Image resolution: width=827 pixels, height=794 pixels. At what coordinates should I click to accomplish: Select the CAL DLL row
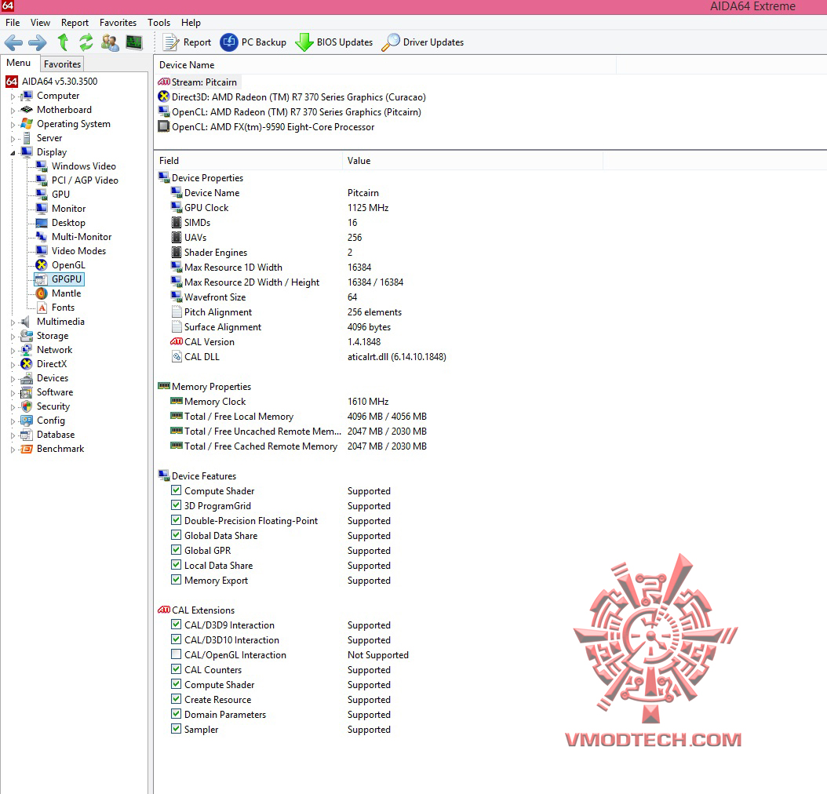tap(308, 357)
